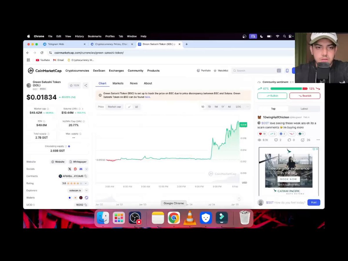
Task: Expand the Explorers dropdown chevron
Action: tap(86, 191)
